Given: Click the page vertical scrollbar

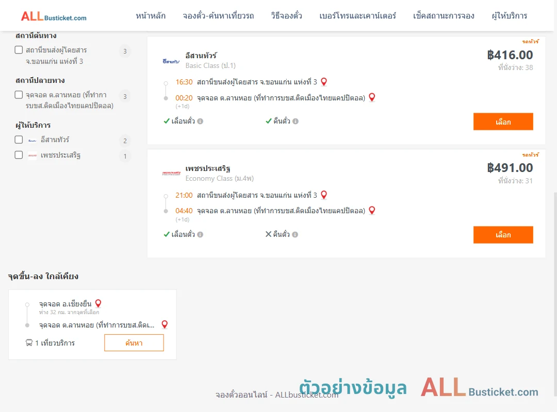Looking at the screenshot, I should tap(555, 295).
